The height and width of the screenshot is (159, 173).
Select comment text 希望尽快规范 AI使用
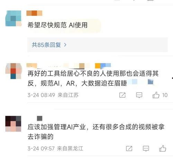(x=57, y=25)
